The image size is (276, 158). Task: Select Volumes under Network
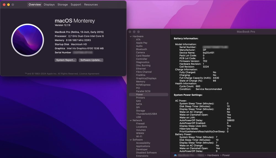click(x=141, y=130)
